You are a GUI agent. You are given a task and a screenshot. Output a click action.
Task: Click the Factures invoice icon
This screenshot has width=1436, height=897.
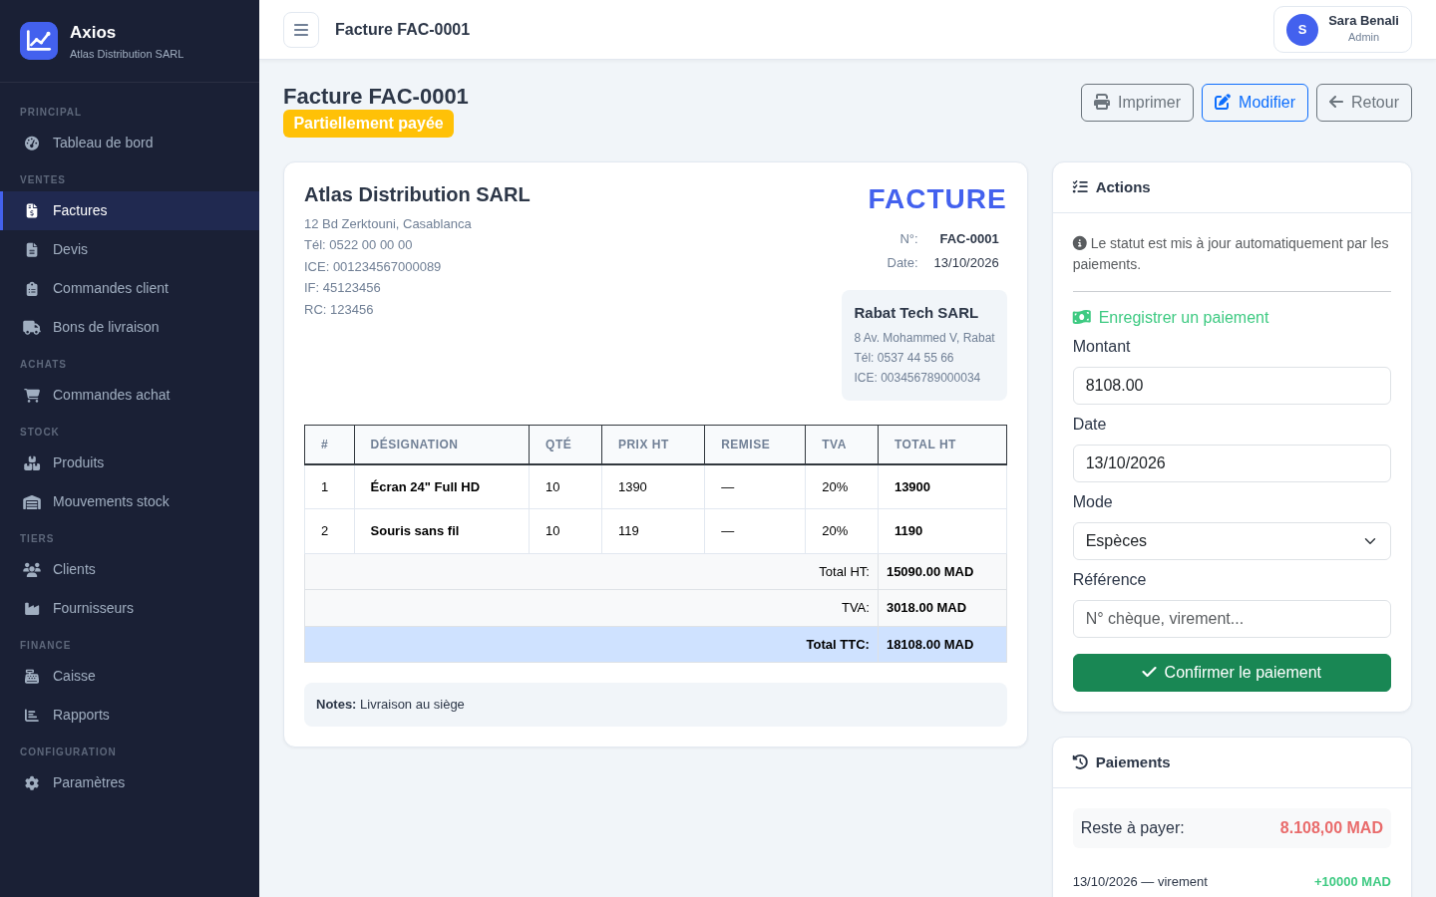pos(32,210)
